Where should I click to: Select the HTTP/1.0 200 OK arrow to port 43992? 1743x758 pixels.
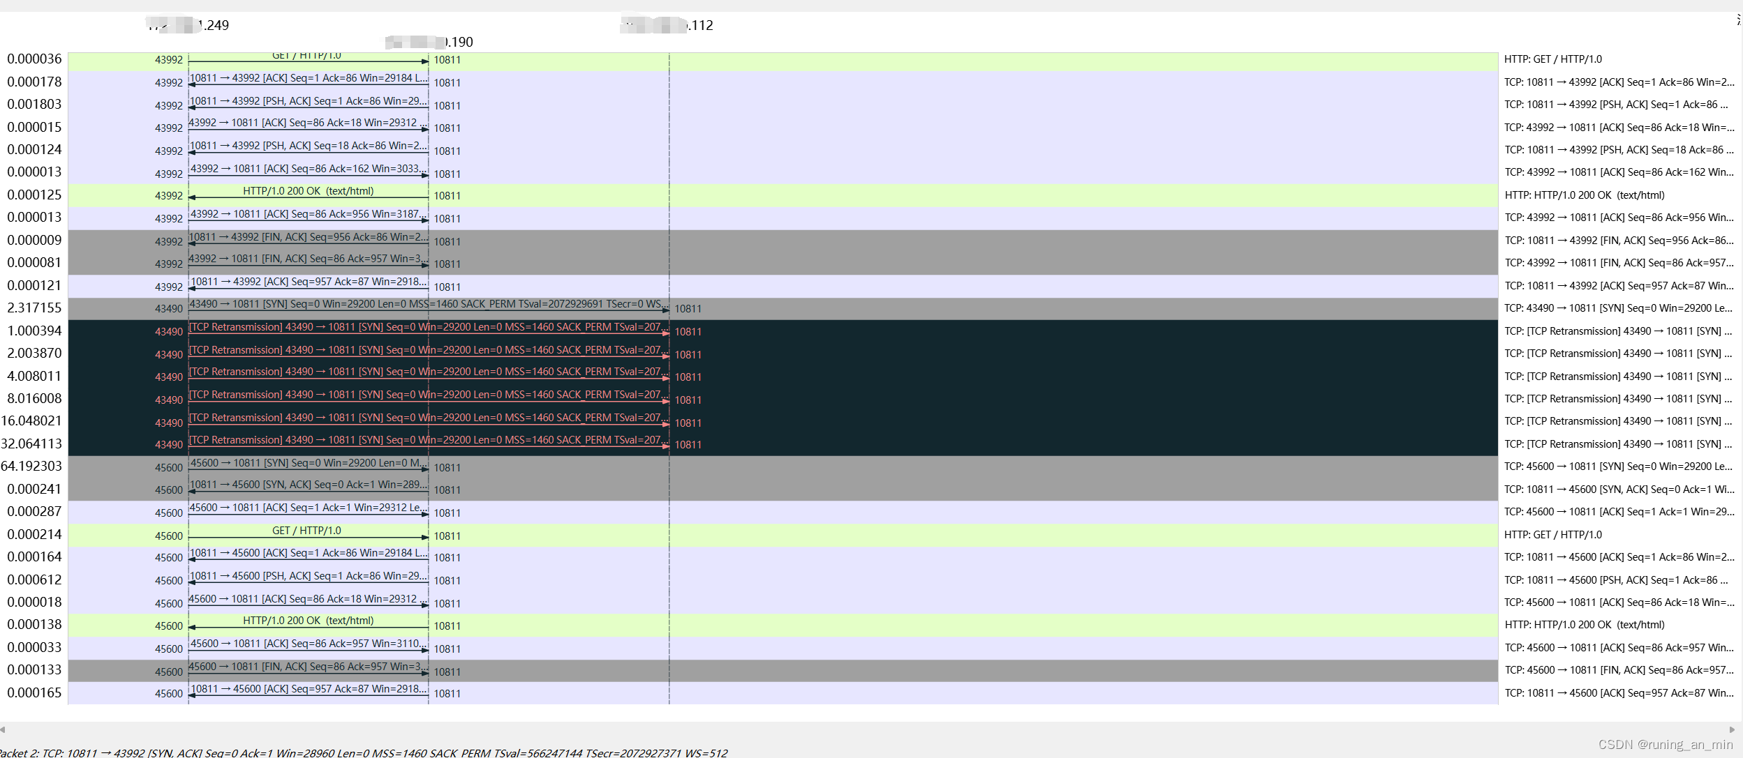[x=307, y=196]
